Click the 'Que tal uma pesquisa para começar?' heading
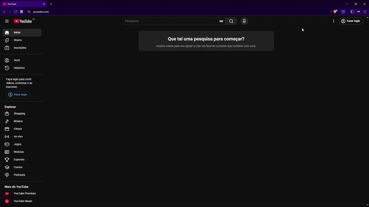This screenshot has height=207, width=369. click(206, 39)
